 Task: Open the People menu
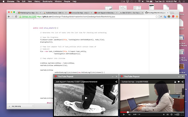click(67, 1)
